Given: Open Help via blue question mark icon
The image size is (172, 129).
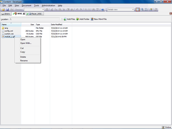Looking at the screenshot, I should coord(103,10).
